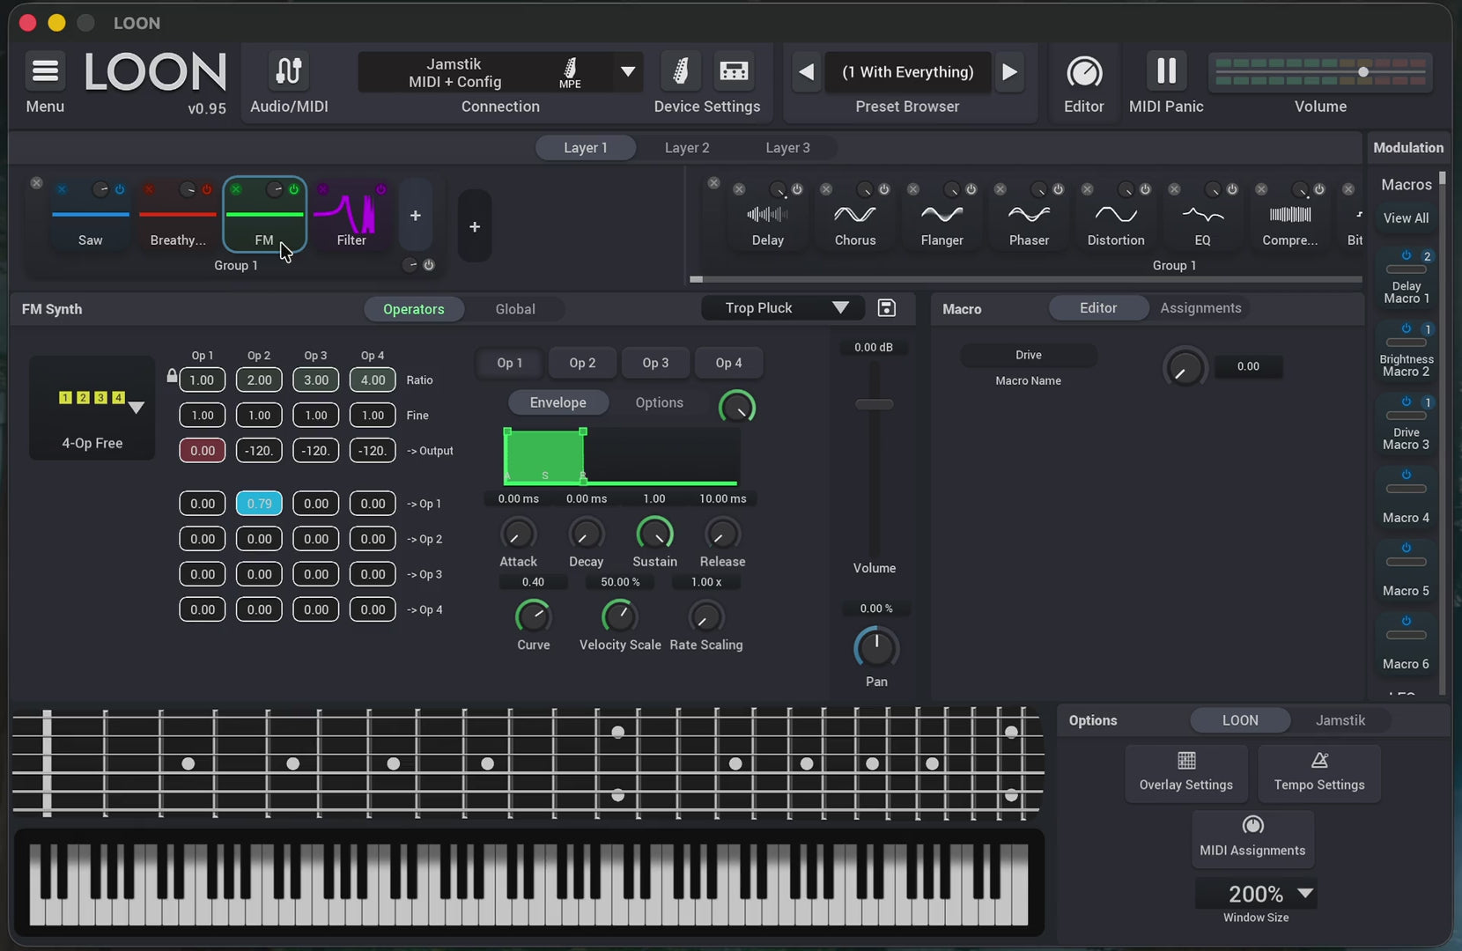Toggle the operator ratio lock icon

tap(172, 376)
